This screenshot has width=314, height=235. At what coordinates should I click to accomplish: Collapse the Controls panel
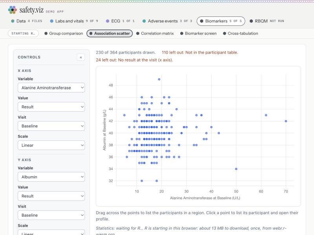tap(81, 57)
